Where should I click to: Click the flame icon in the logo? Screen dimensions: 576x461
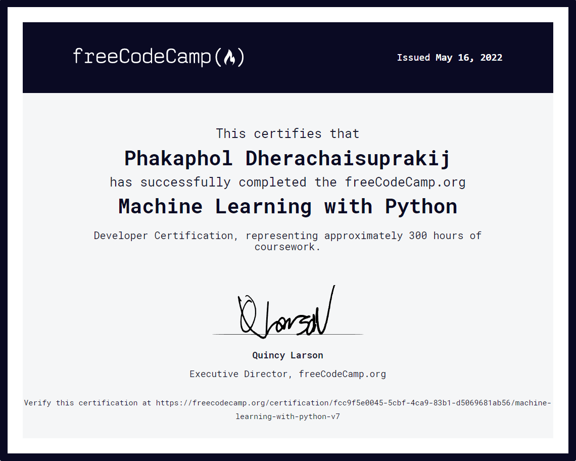pos(229,57)
